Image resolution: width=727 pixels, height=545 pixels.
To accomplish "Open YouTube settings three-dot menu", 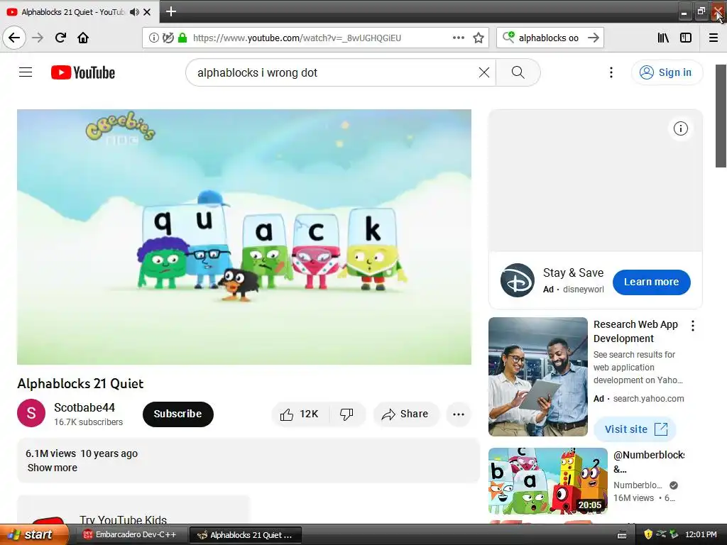I will 611,72.
